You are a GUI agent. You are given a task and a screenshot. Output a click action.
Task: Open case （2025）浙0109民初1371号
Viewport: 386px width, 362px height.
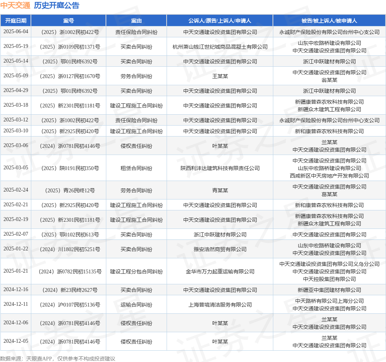tap(69, 47)
